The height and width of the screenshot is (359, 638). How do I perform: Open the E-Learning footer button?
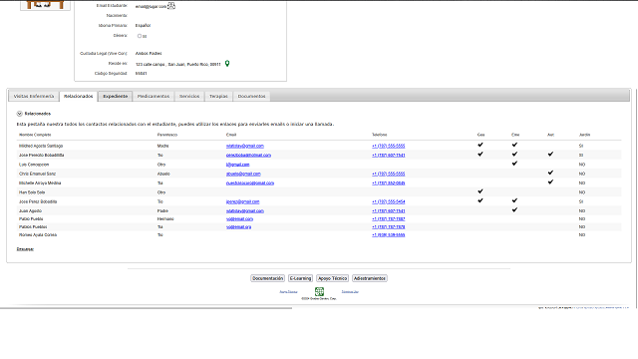coord(300,278)
